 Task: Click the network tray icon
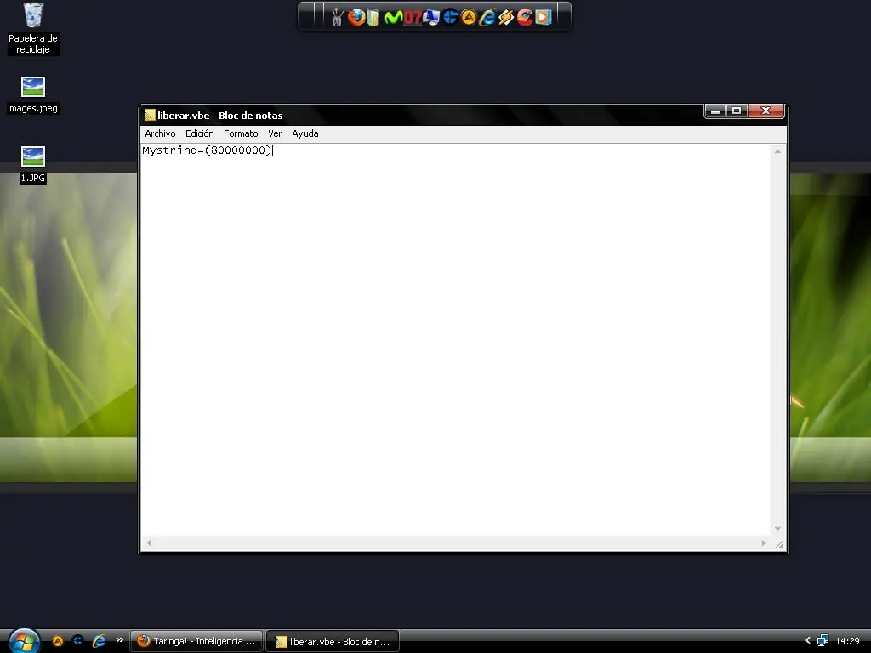(x=823, y=641)
